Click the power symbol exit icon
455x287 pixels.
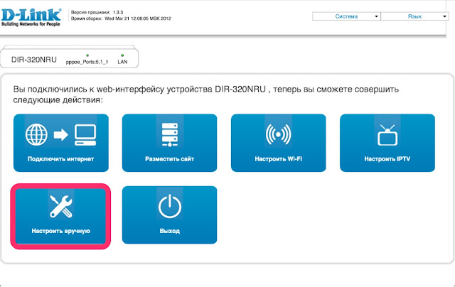[170, 207]
